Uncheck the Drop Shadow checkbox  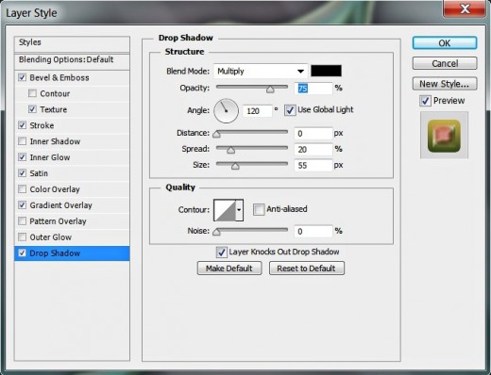coord(22,253)
